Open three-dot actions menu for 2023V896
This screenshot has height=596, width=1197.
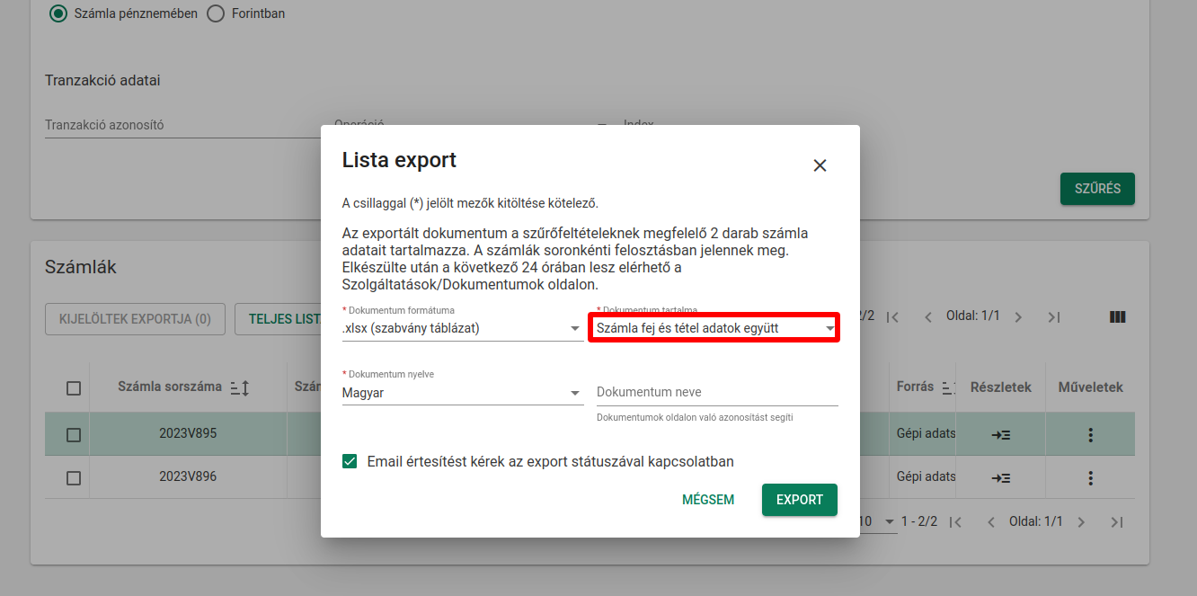(1090, 478)
